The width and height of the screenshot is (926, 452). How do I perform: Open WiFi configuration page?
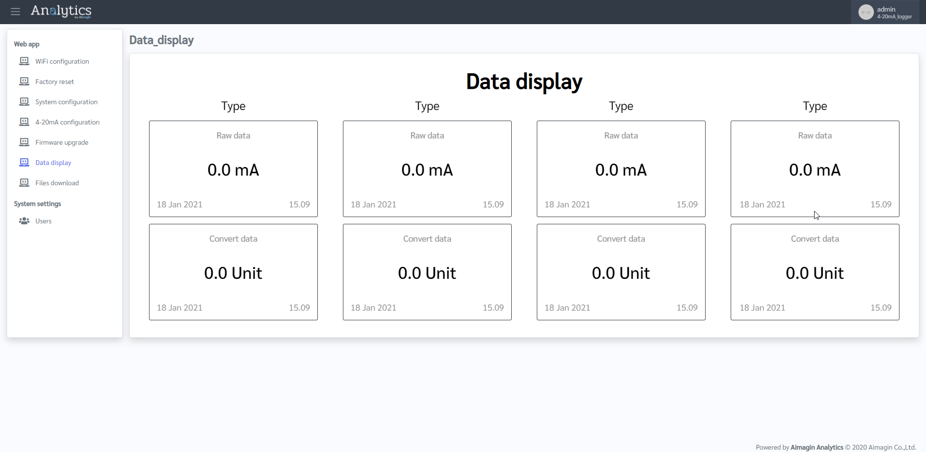pos(62,61)
